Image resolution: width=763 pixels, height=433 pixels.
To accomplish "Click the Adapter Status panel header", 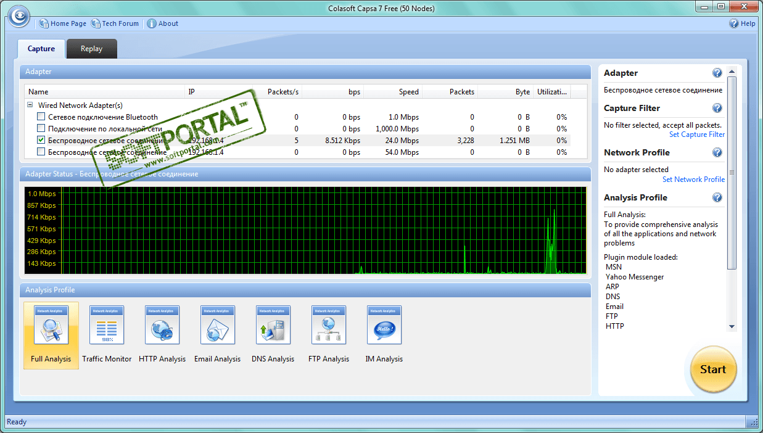I will point(305,174).
